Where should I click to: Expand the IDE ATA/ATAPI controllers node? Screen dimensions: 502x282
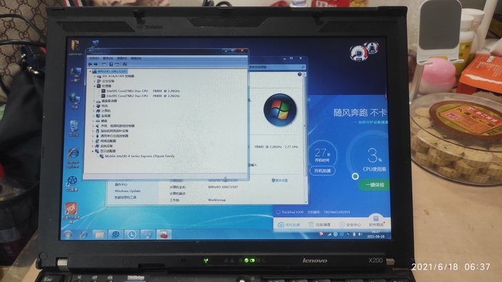[94, 76]
